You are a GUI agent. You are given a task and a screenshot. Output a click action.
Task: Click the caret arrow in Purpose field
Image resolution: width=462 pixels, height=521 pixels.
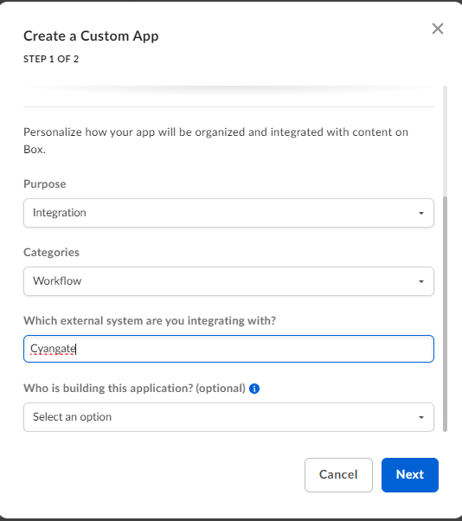click(420, 213)
